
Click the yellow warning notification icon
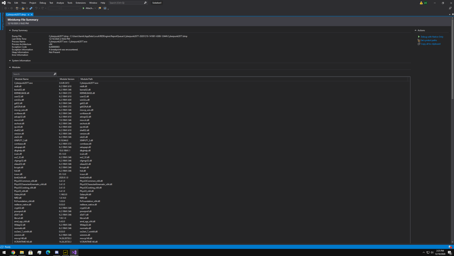(421, 3)
